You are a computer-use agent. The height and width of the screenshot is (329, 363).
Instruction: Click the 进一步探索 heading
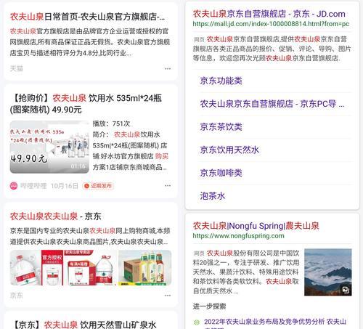point(209,306)
